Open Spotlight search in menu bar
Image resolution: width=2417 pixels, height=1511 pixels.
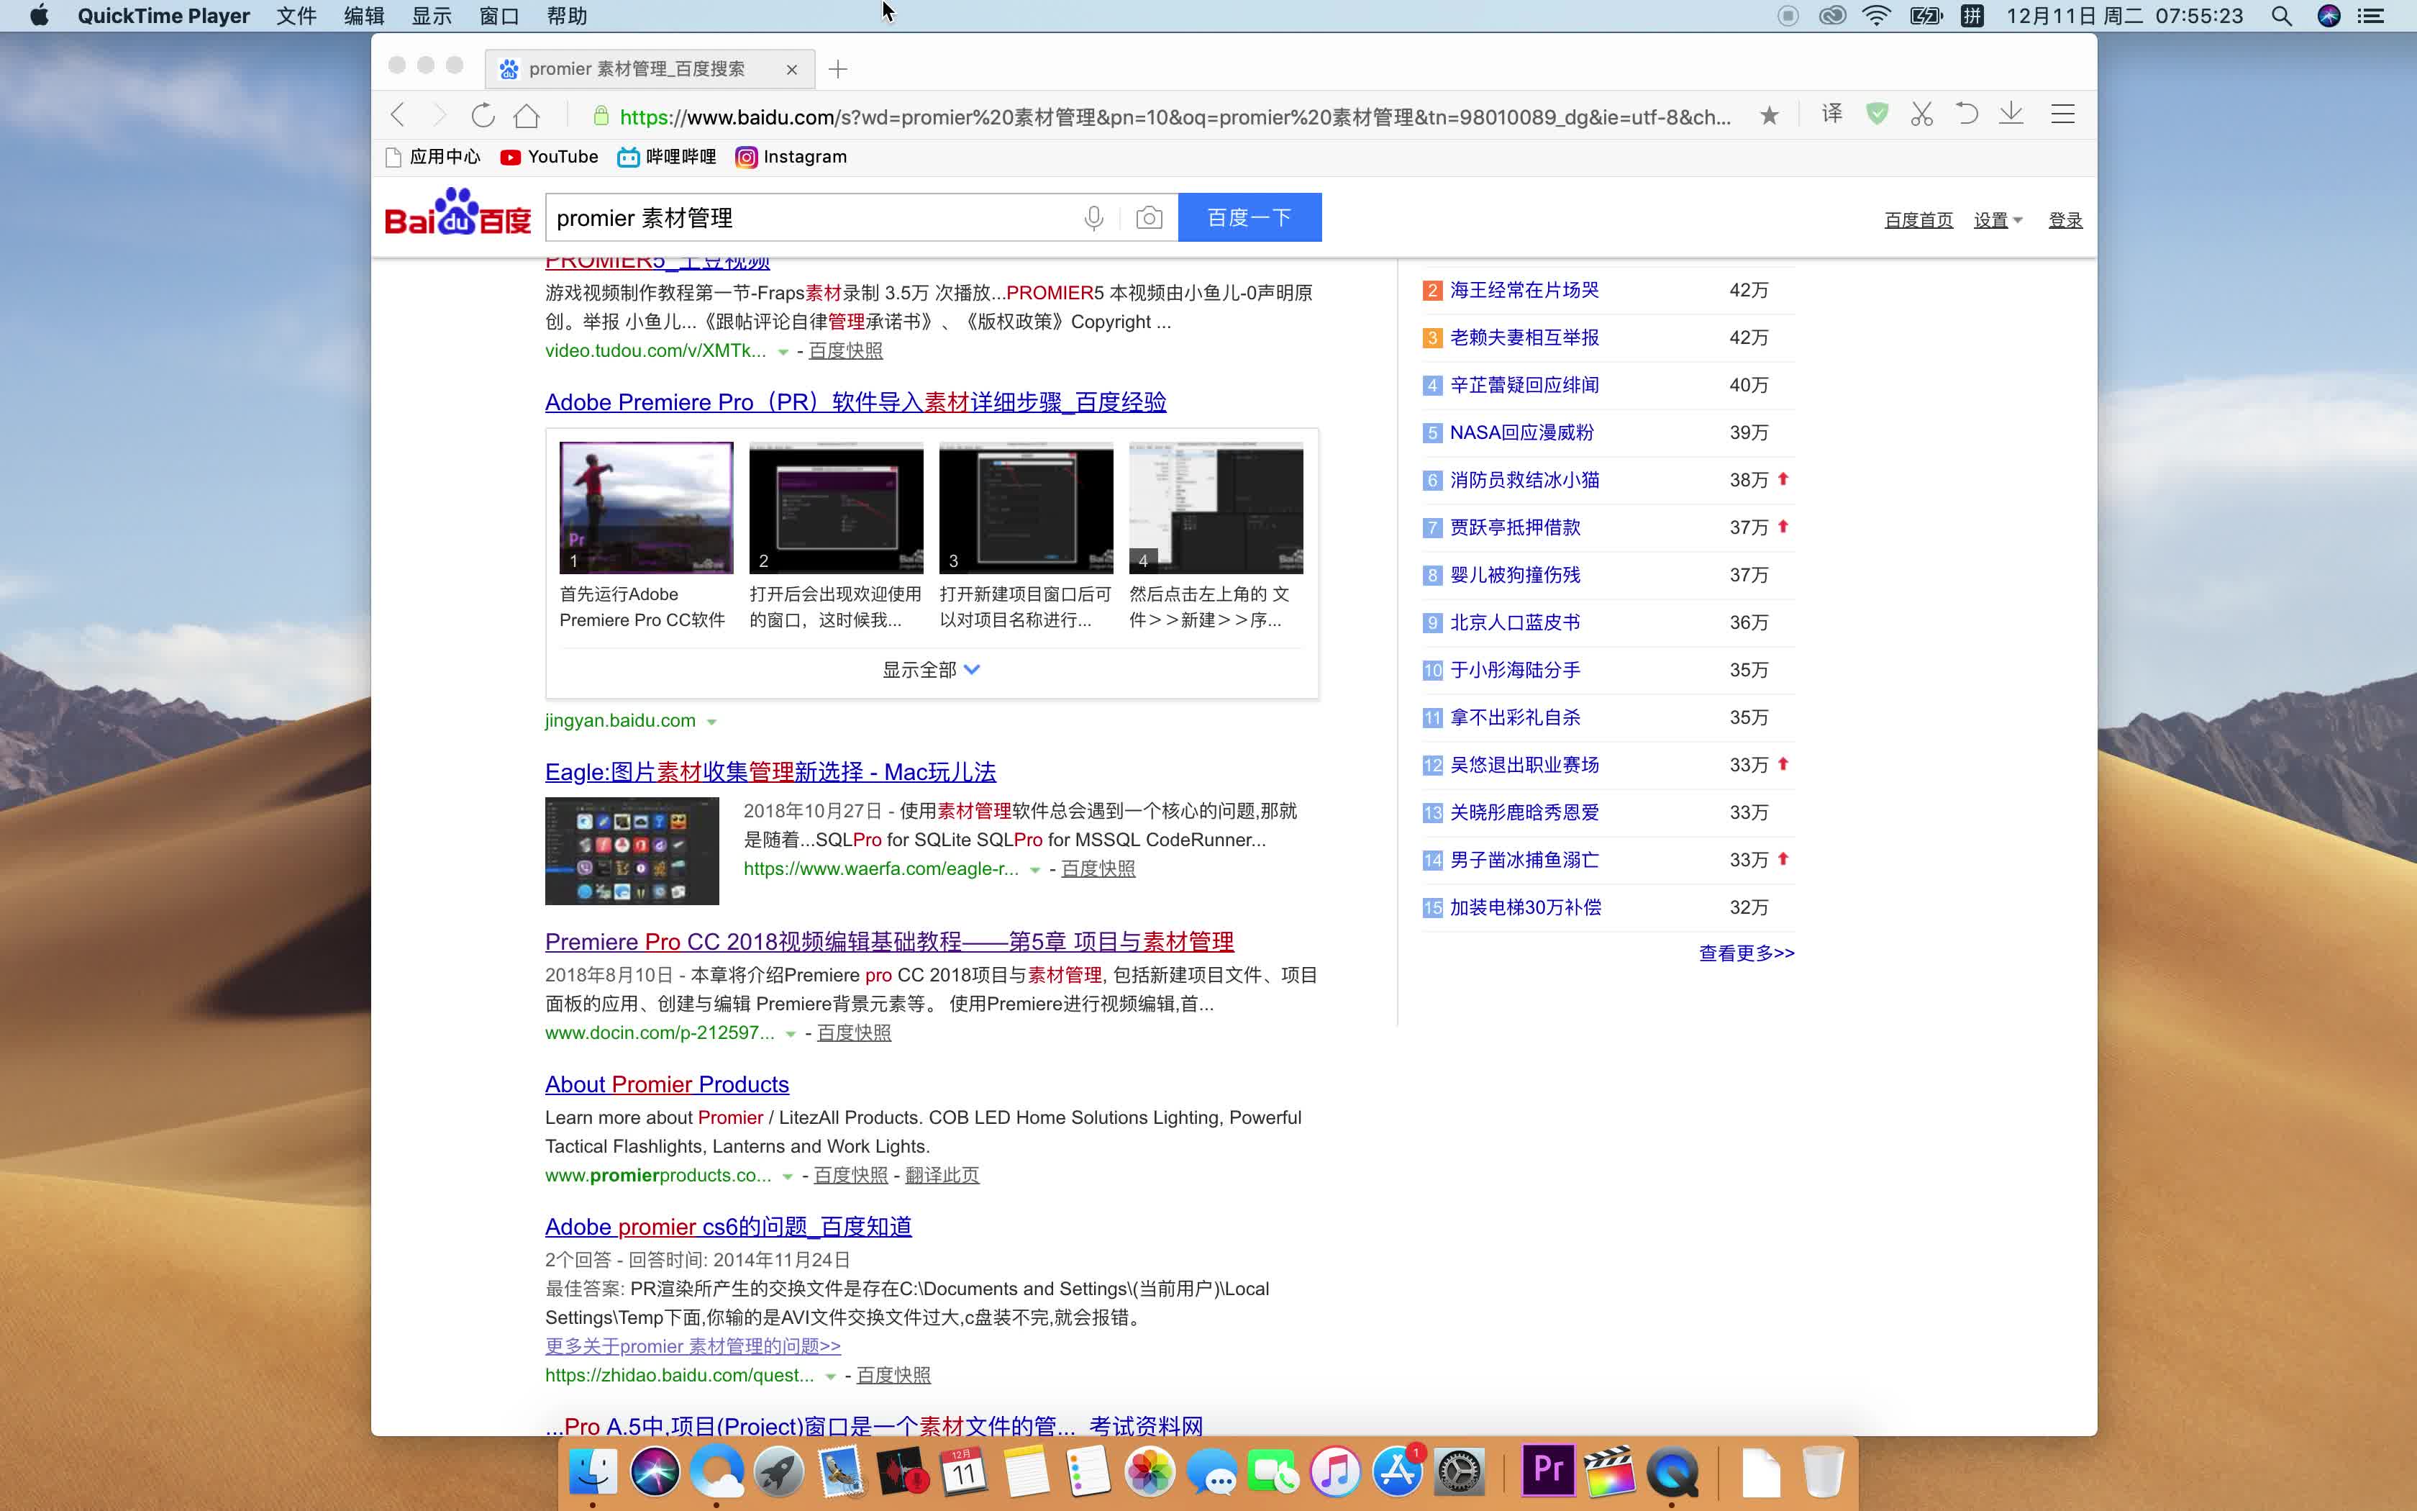(x=2281, y=16)
